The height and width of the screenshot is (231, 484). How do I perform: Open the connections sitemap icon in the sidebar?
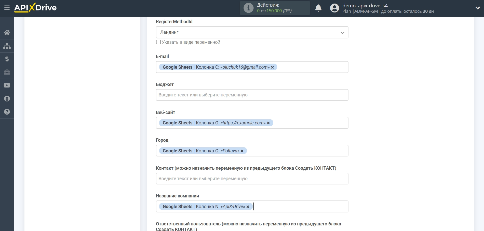pos(7,46)
